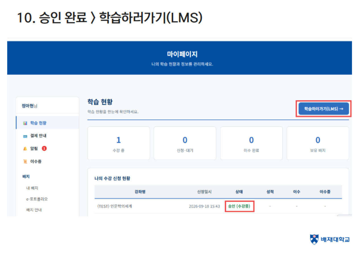Image resolution: width=359 pixels, height=254 pixels.
Task: Click the date 2026-09-18 15:43
Action: click(204, 206)
